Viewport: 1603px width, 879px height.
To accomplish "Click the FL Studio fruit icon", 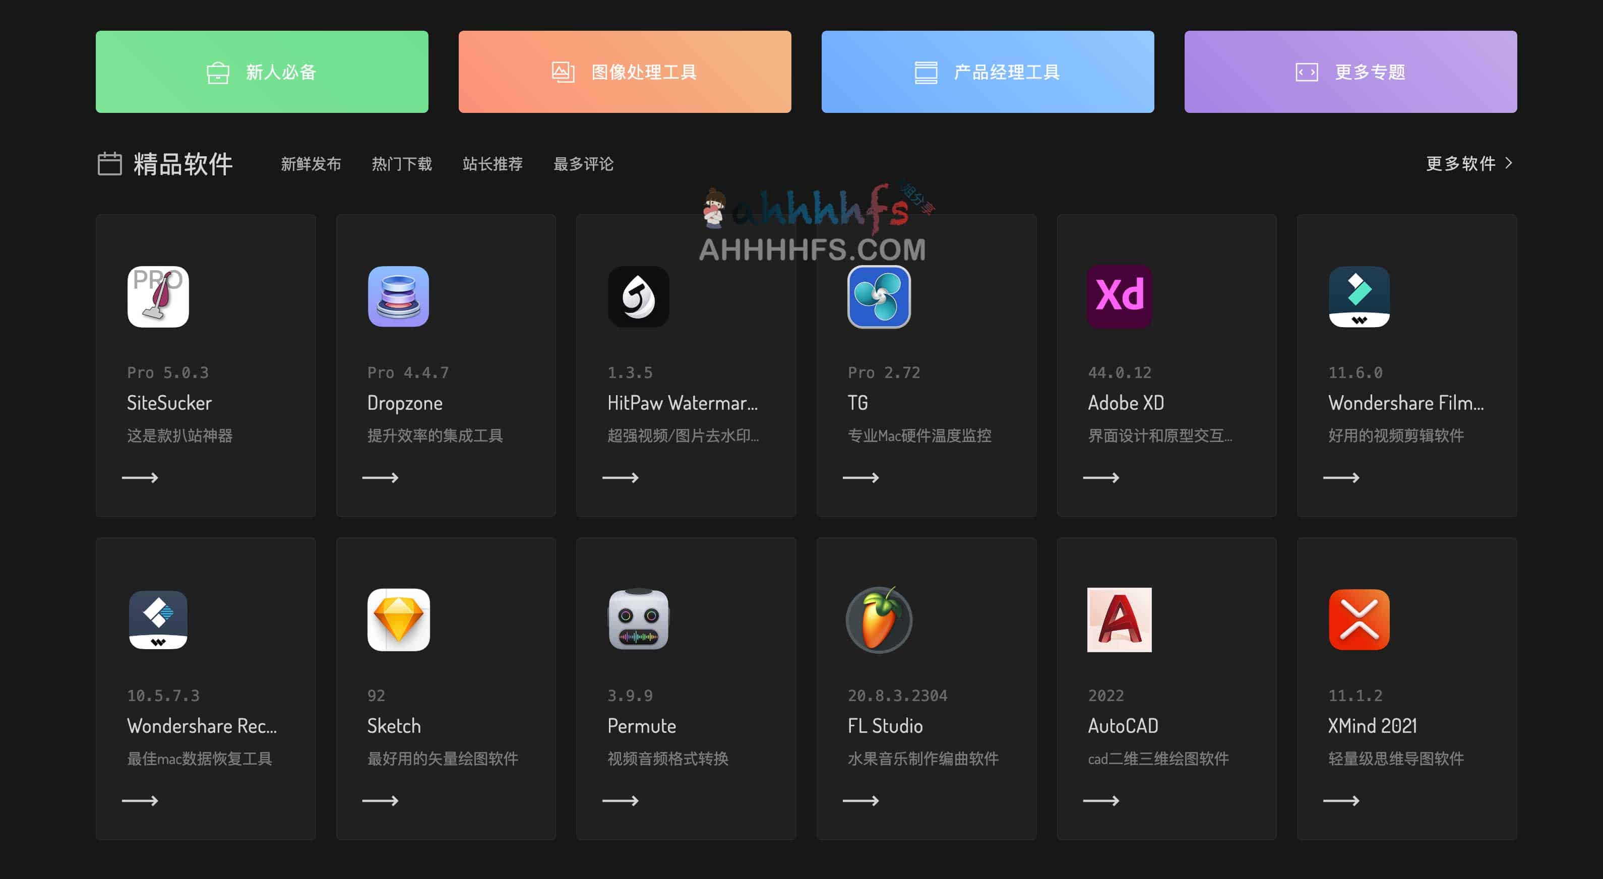I will (x=879, y=619).
